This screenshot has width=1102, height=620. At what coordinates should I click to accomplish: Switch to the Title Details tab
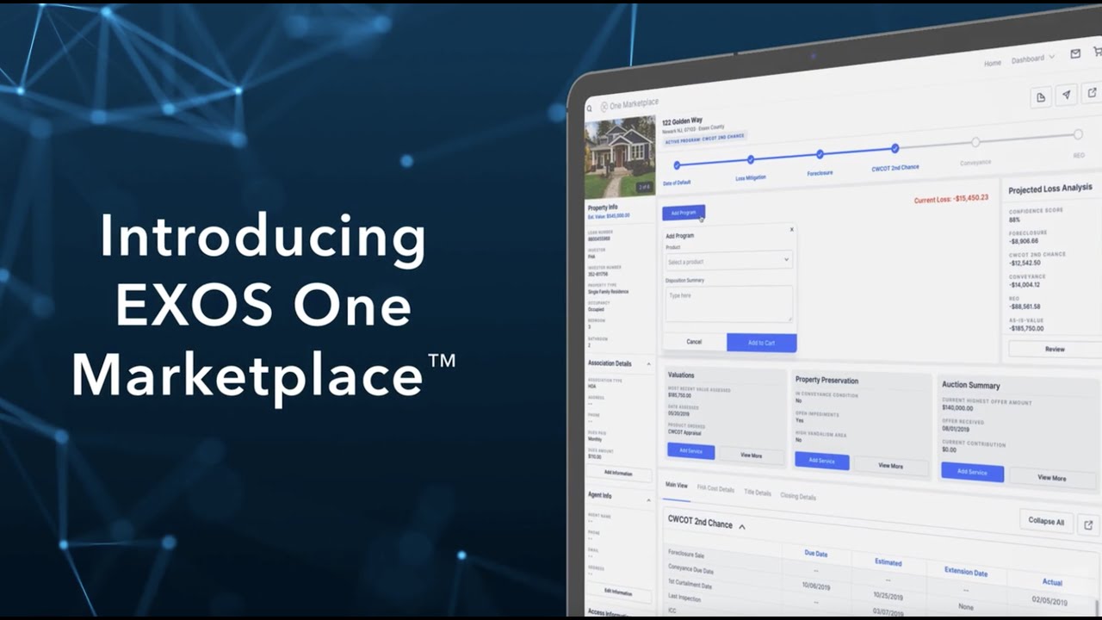(x=758, y=493)
